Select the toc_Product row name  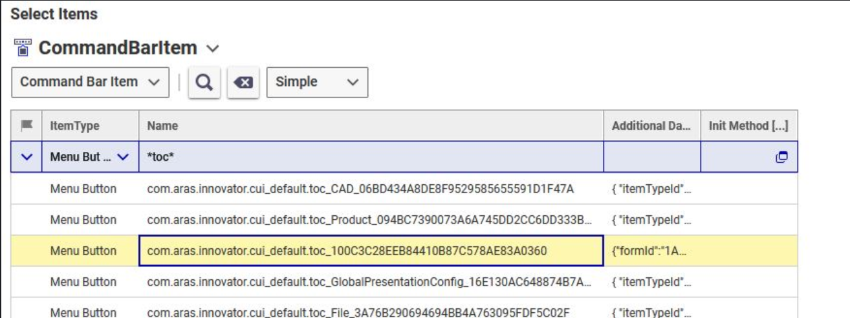[x=369, y=220]
